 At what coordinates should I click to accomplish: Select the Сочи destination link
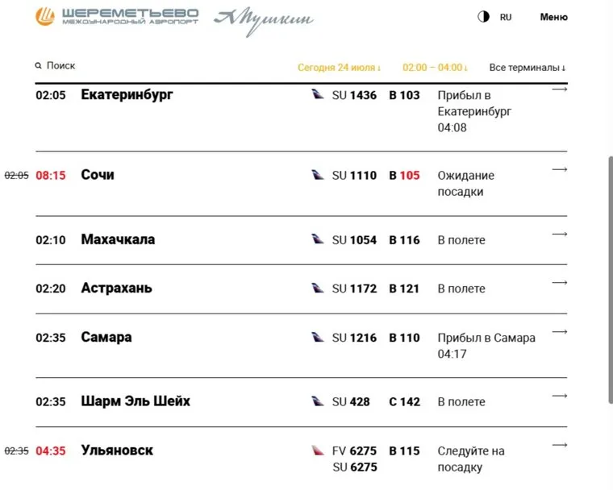(x=98, y=175)
